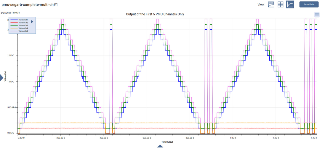320x148 pixels.
Task: Click the 1.0E+0 y-axis tick
Action: [11, 81]
